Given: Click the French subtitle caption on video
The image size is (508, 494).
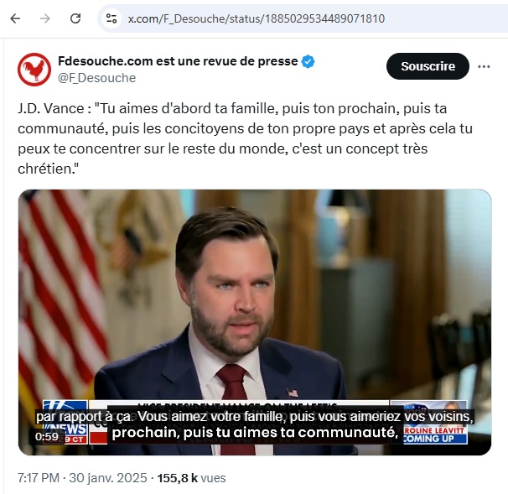Looking at the screenshot, I should pos(255,424).
